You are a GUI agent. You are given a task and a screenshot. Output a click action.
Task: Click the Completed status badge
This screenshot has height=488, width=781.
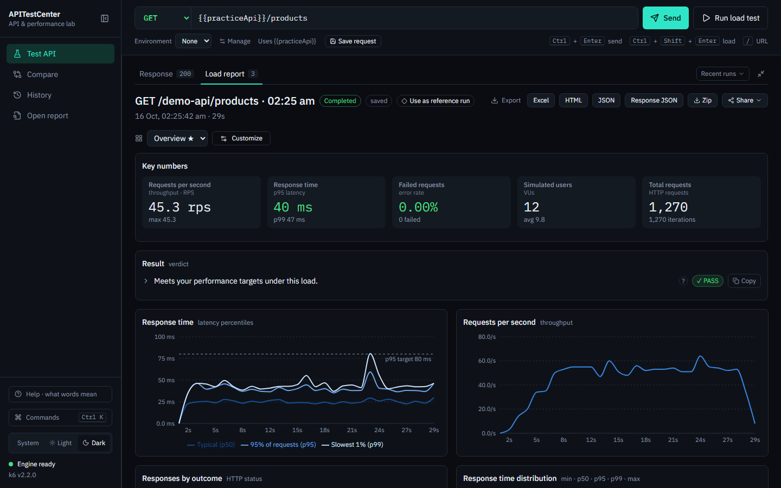pos(340,101)
